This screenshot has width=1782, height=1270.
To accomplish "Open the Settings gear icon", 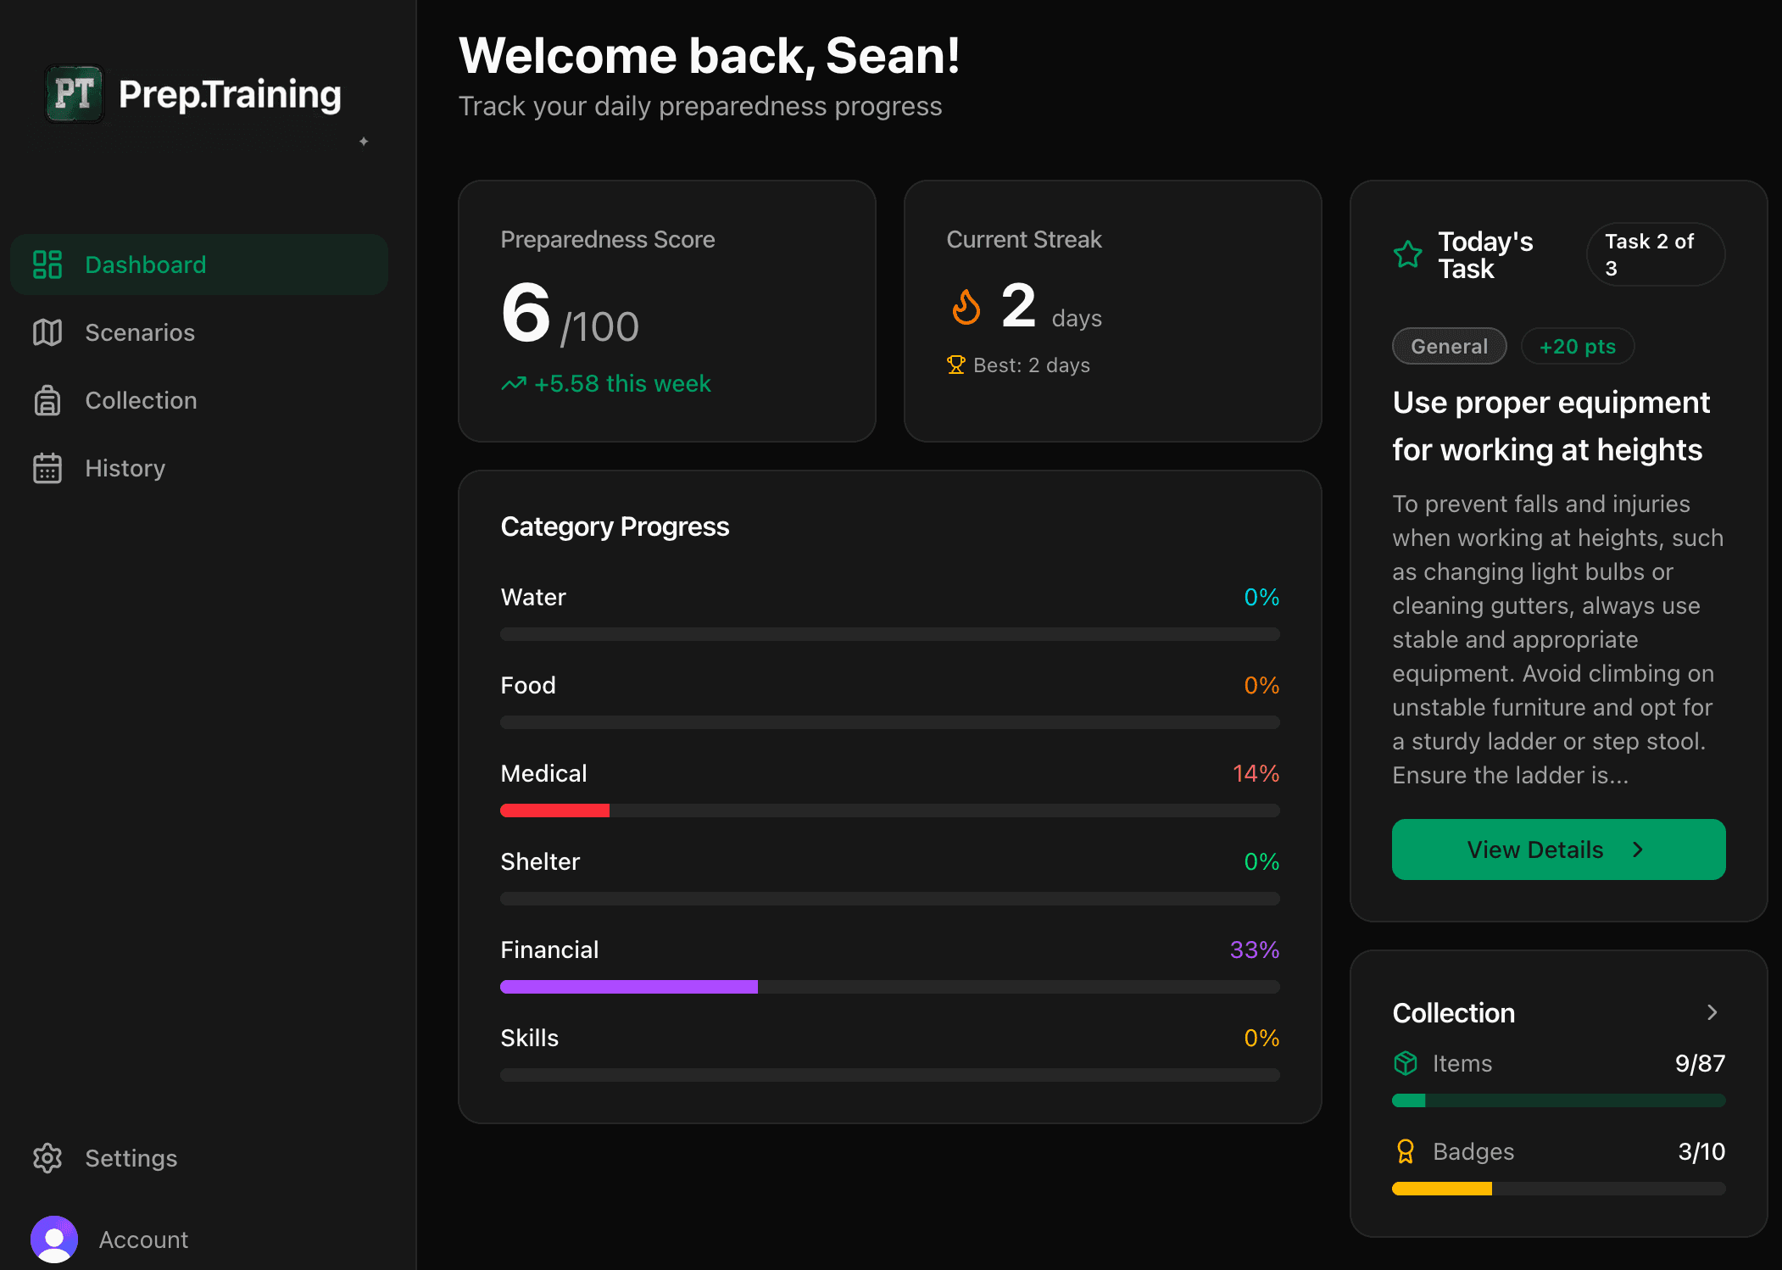I will 48,1158.
